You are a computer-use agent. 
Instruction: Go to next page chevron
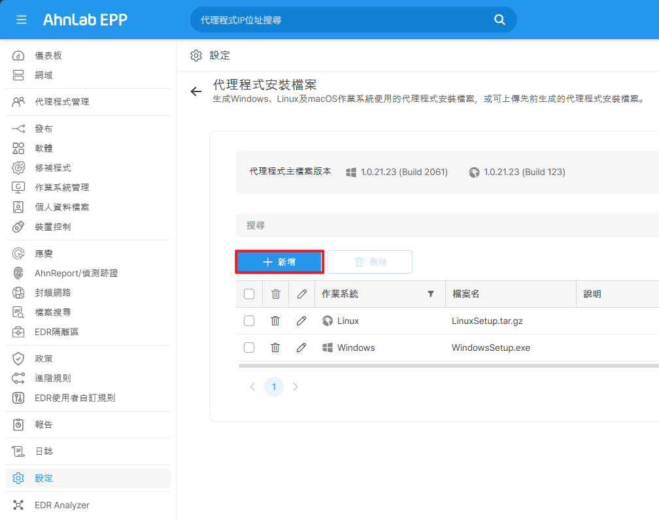(296, 387)
